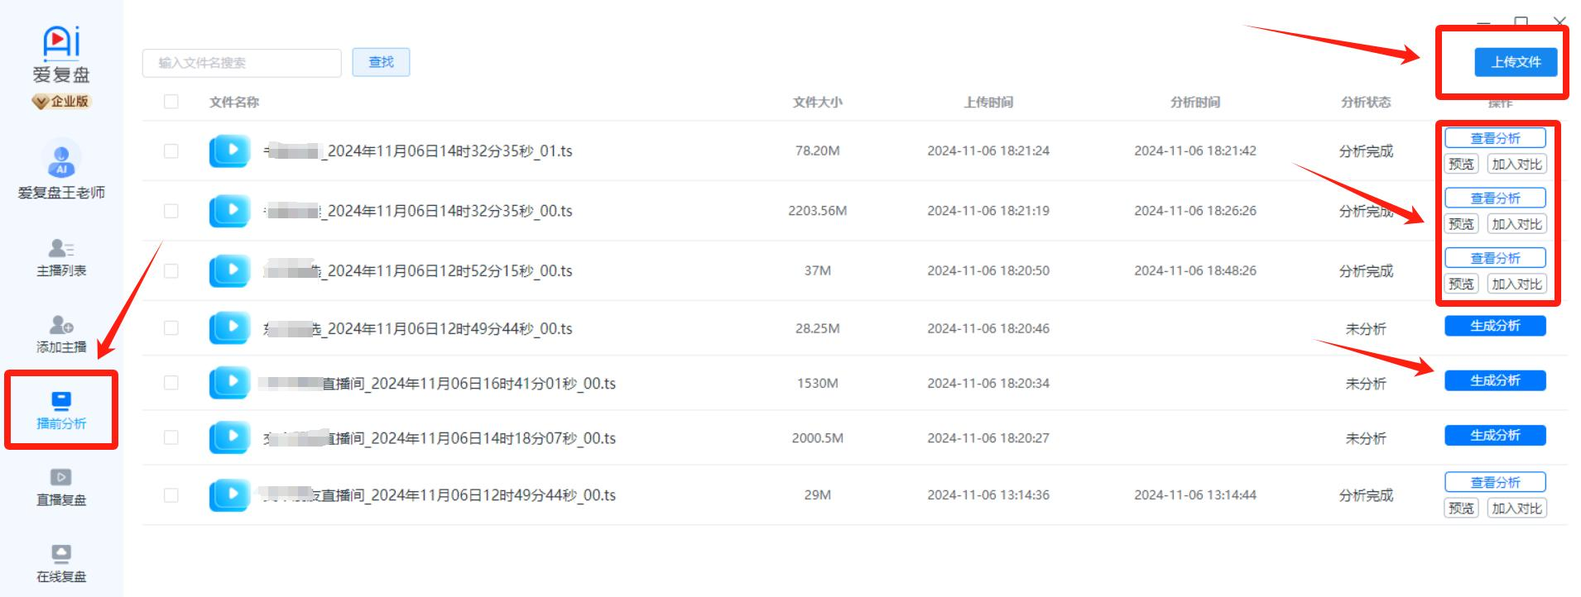This screenshot has height=597, width=1581.
Task: Click 加入对比 on the 2203.56M file row
Action: click(1516, 224)
